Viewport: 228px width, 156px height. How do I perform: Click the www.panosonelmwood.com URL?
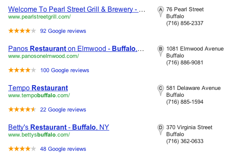(x=44, y=56)
